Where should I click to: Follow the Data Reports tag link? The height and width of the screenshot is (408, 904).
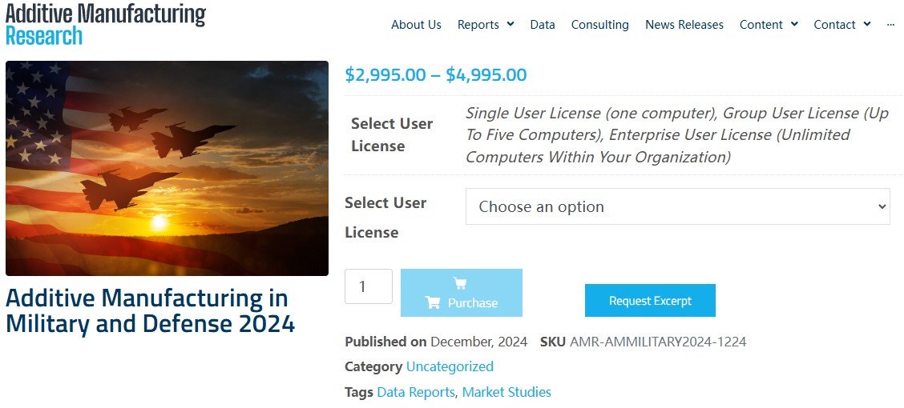click(x=416, y=392)
